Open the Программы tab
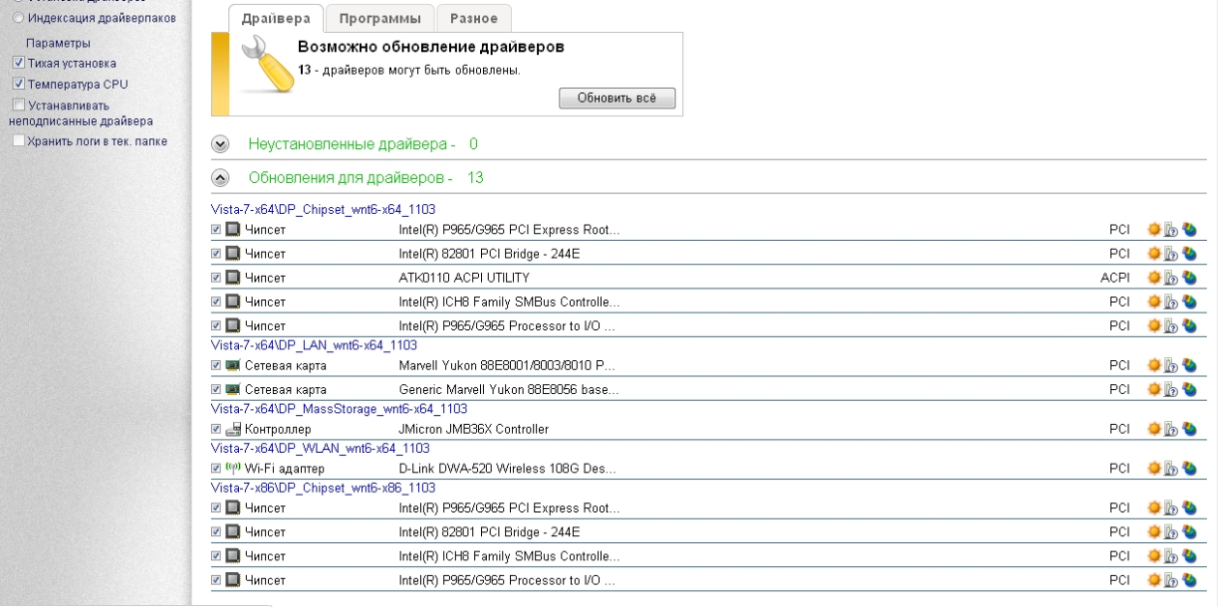The height and width of the screenshot is (607, 1218). (379, 18)
